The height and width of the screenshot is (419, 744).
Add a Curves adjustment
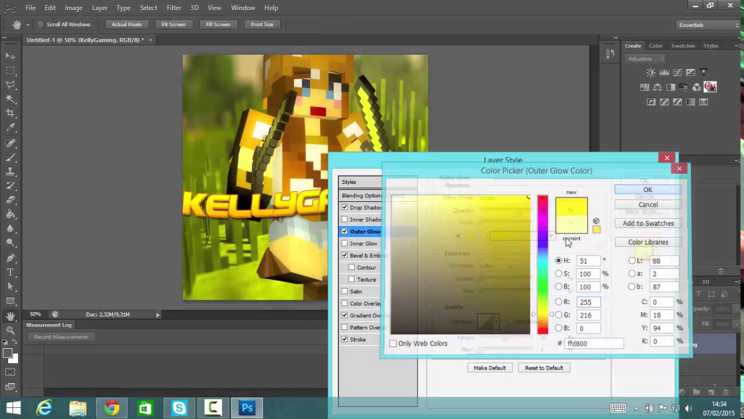[x=677, y=73]
